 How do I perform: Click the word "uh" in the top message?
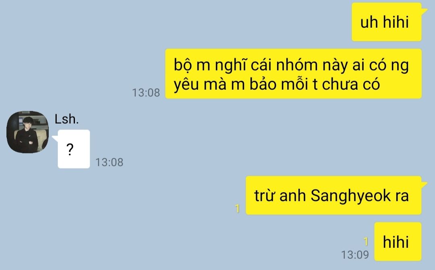pyautogui.click(x=369, y=22)
